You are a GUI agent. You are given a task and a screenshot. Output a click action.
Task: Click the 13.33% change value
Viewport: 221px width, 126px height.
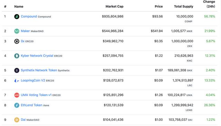210,80
